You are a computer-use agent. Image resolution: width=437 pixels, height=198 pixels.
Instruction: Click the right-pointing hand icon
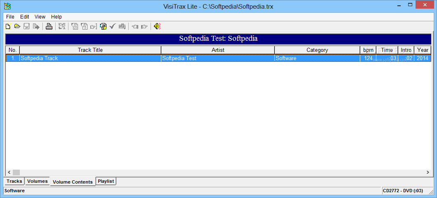[x=144, y=26]
